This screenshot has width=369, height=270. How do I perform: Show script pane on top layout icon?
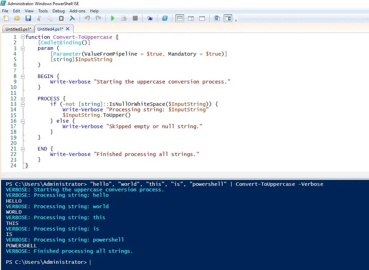point(180,18)
